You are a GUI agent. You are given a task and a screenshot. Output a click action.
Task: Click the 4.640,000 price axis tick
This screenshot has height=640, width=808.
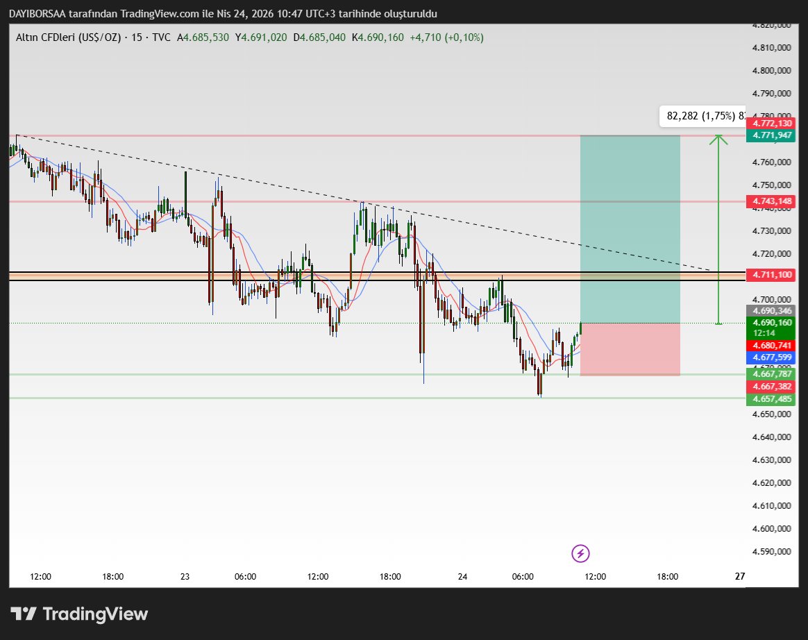771,437
